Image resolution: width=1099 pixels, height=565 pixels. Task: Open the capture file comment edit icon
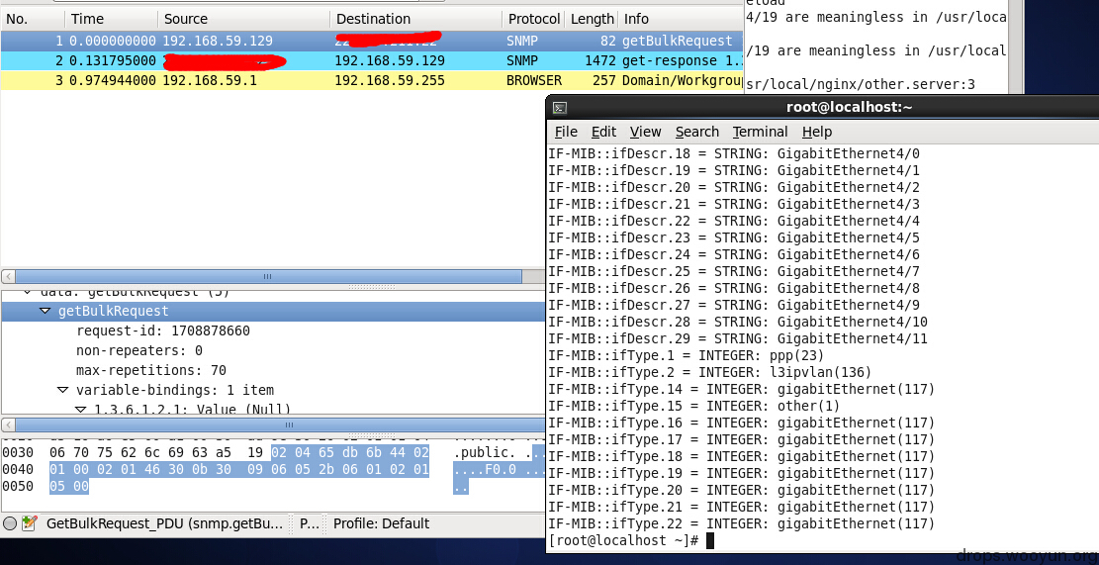(30, 523)
